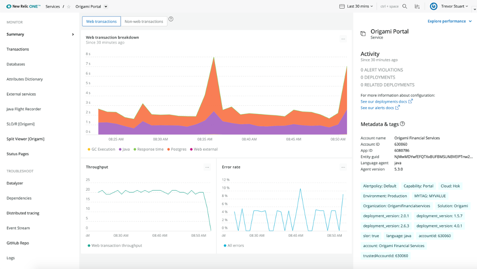The height and width of the screenshot is (269, 477).
Task: Click slor: true tag
Action: 371,236
